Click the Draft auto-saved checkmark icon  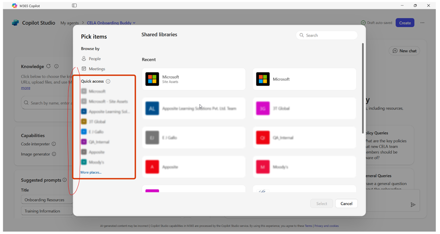click(x=363, y=23)
